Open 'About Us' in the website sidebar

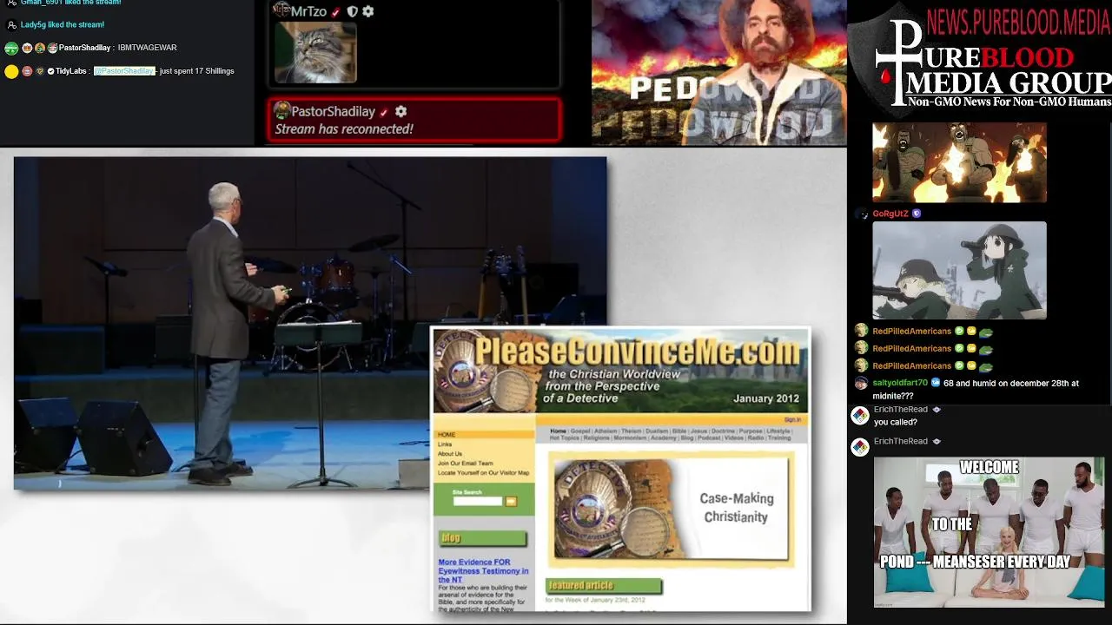(x=450, y=454)
